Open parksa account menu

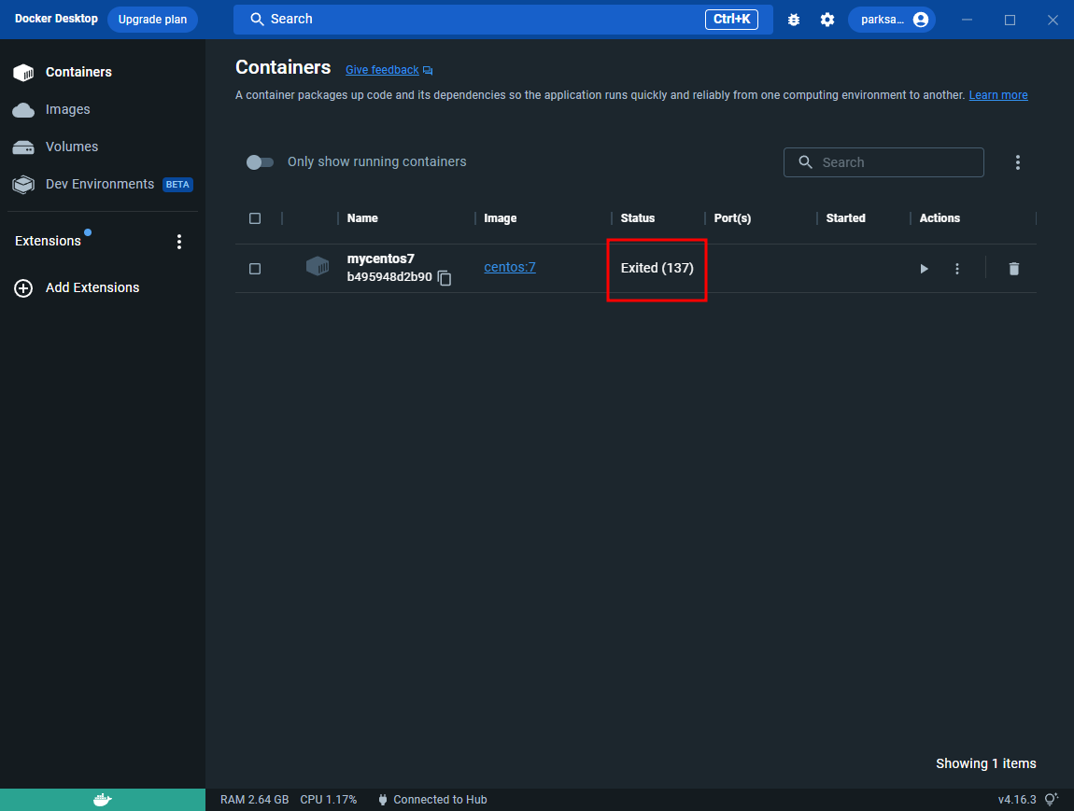(892, 20)
